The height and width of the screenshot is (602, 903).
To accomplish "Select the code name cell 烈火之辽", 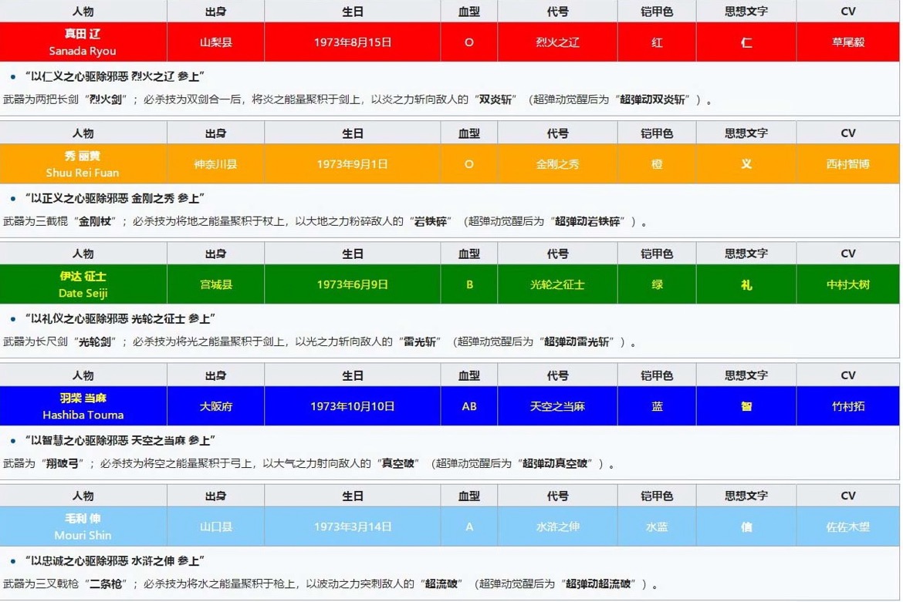I will tap(557, 42).
